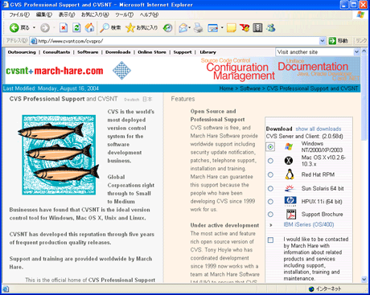Click the Windows logo for NT/2000/XP/2003 download
The height and width of the screenshot is (295, 370).
[x=289, y=146]
